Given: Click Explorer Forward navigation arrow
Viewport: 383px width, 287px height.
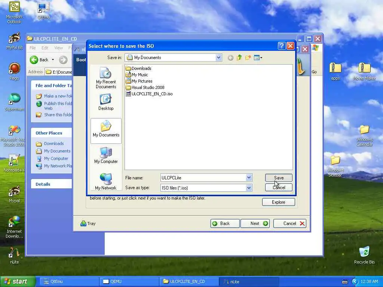Looking at the screenshot, I should click(63, 60).
